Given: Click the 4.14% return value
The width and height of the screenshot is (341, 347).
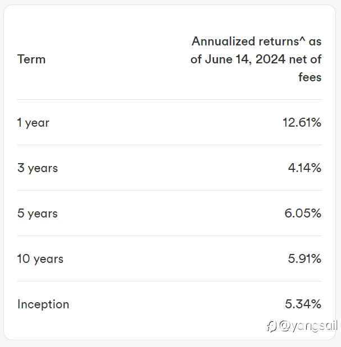Looking at the screenshot, I should (x=304, y=168).
